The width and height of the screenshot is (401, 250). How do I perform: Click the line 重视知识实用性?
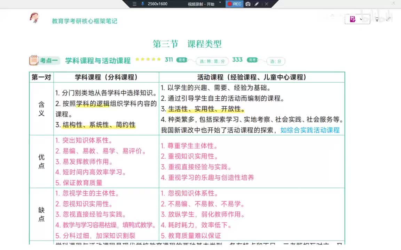click(x=189, y=156)
